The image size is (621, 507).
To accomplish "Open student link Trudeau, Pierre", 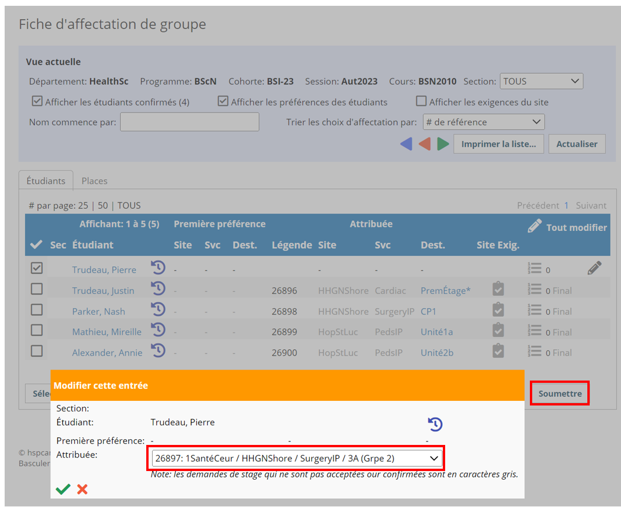I will [x=104, y=270].
